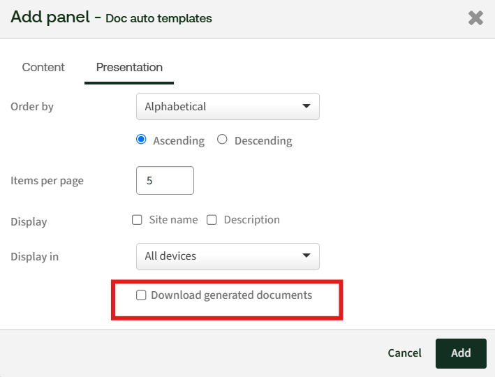Click the Order by dropdown caret arrow

coord(306,107)
